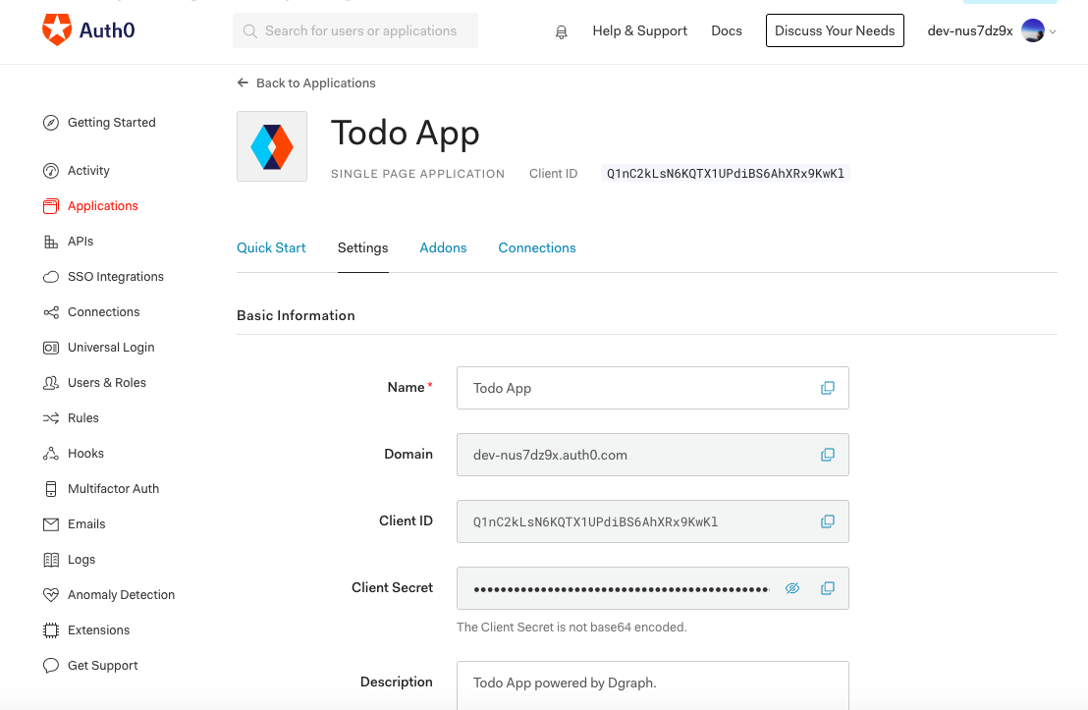Go to Activity in sidebar
Screen dimensions: 1088x710
[x=88, y=171]
